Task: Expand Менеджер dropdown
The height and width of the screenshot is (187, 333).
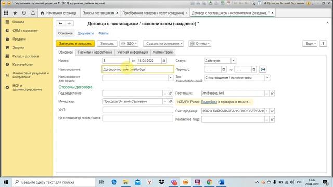Action: tap(165, 102)
